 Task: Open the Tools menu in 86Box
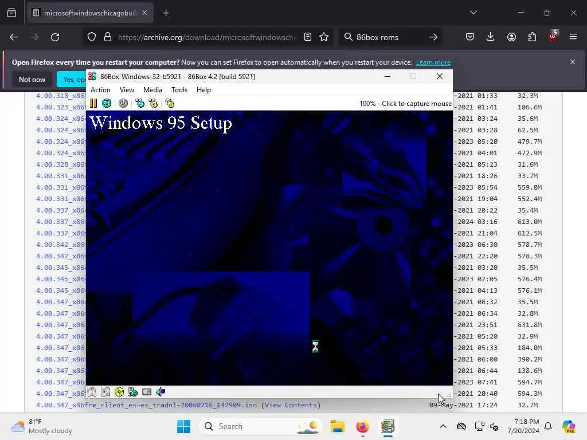pyautogui.click(x=179, y=90)
